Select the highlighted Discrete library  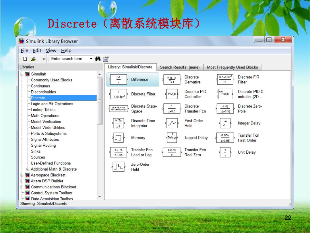pyautogui.click(x=63, y=98)
